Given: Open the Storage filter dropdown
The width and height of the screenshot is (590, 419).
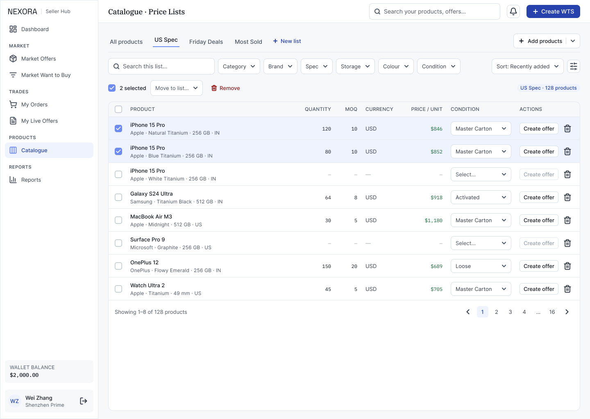Looking at the screenshot, I should [x=355, y=66].
